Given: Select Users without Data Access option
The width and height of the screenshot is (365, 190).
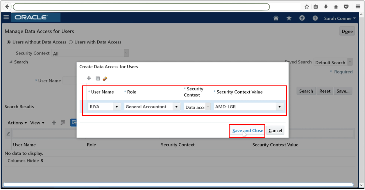Looking at the screenshot, I should point(9,42).
